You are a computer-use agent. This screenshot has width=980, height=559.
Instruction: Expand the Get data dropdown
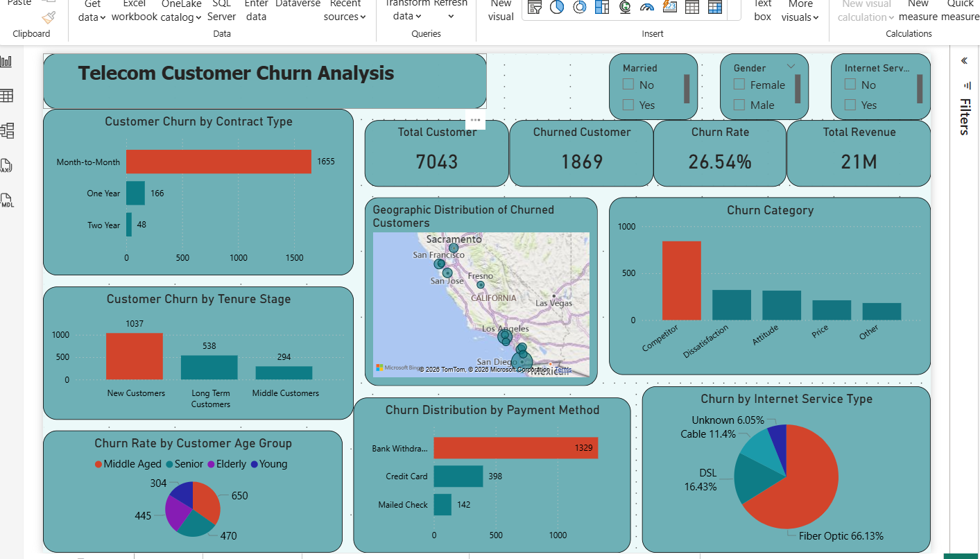pyautogui.click(x=103, y=17)
